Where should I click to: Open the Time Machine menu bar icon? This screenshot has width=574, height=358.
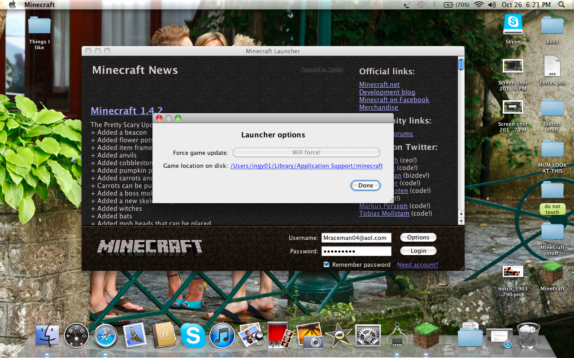pyautogui.click(x=421, y=5)
